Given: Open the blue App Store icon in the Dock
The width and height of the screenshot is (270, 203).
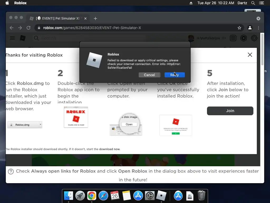Looking at the screenshot, I should [138, 196].
